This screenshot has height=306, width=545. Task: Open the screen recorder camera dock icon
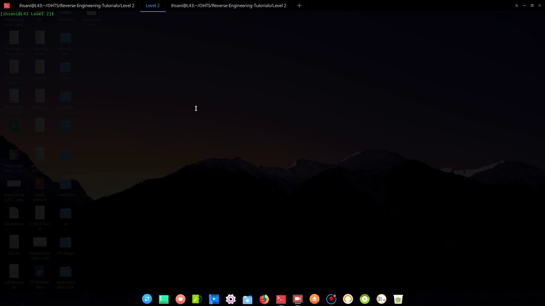pyautogui.click(x=298, y=299)
